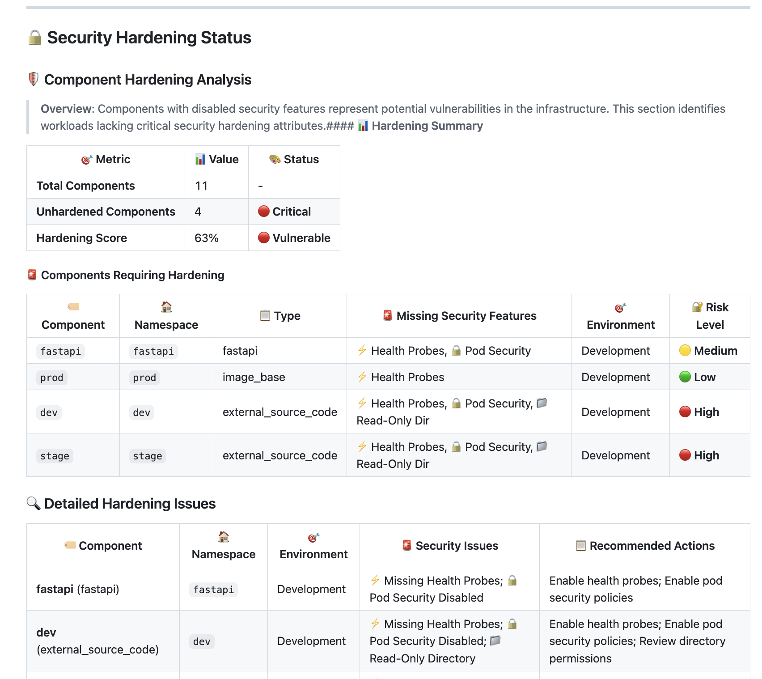Toggle the red Critical indicator for Unhardened Components

click(264, 211)
